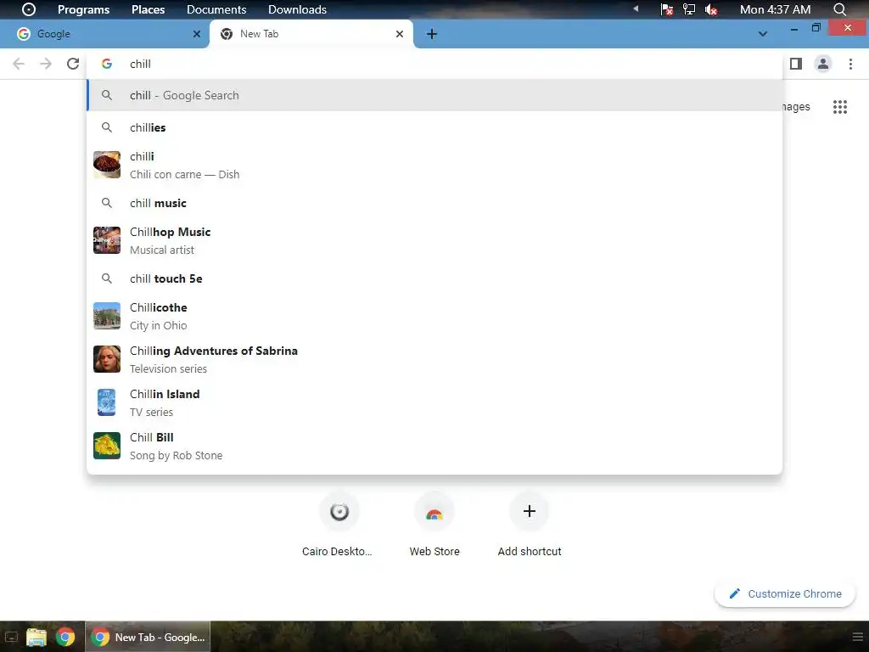Screen dimensions: 869x652
Task: Select Chillin Island TV series suggestion
Action: [x=434, y=402]
